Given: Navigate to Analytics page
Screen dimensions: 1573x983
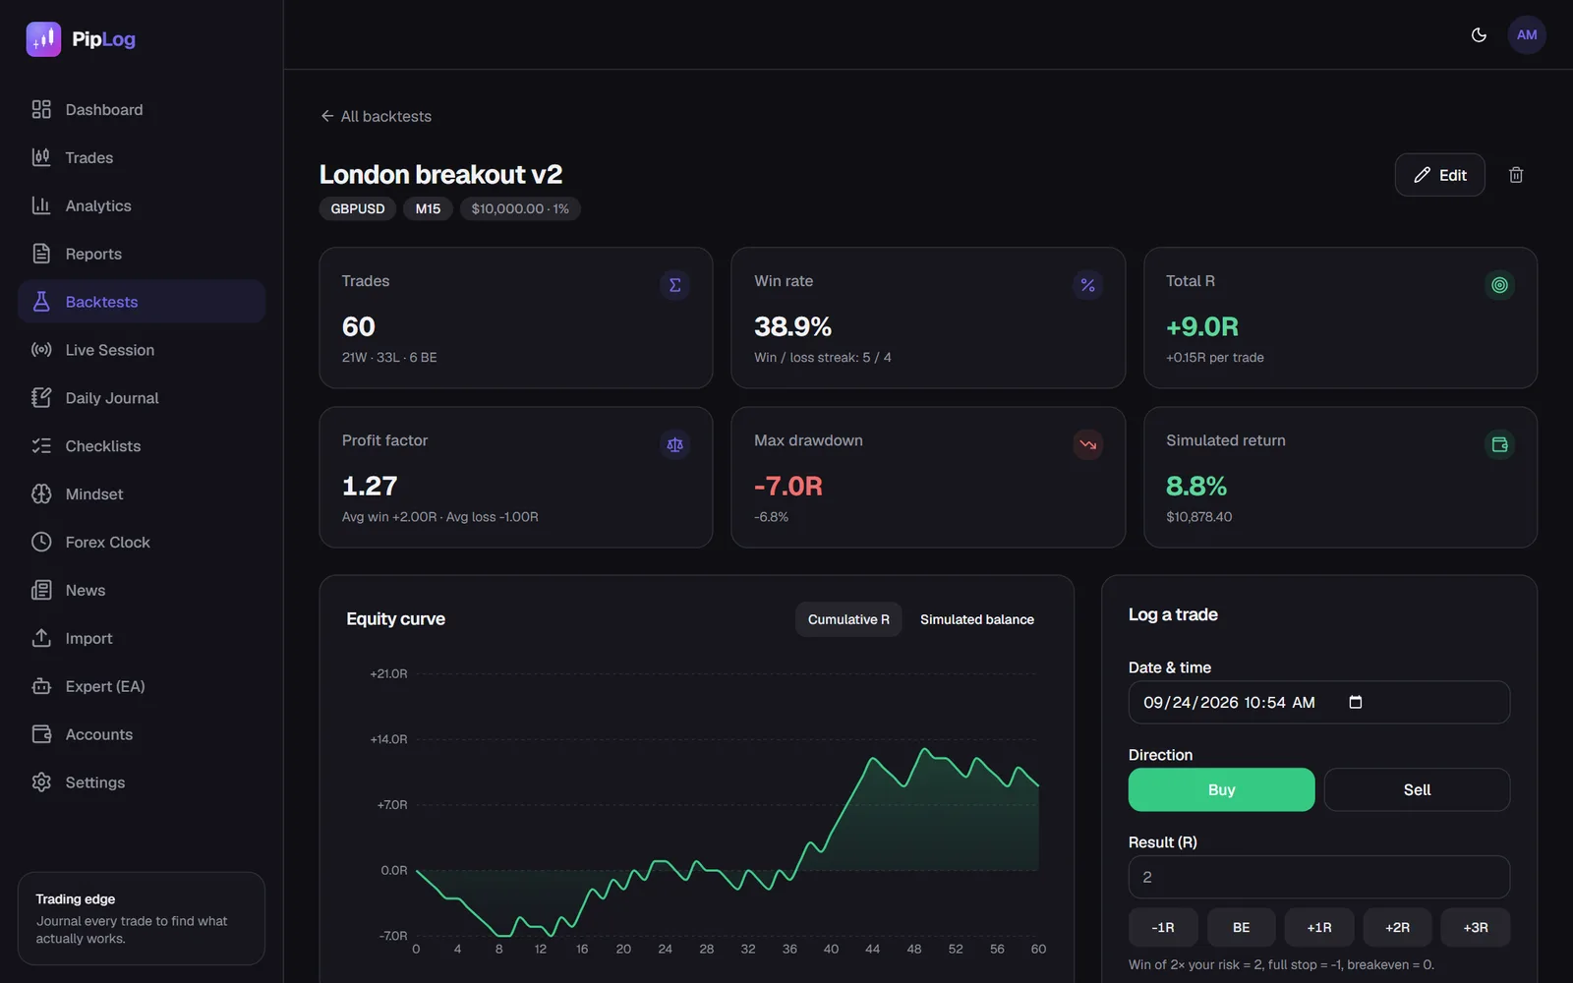Looking at the screenshot, I should coord(142,205).
